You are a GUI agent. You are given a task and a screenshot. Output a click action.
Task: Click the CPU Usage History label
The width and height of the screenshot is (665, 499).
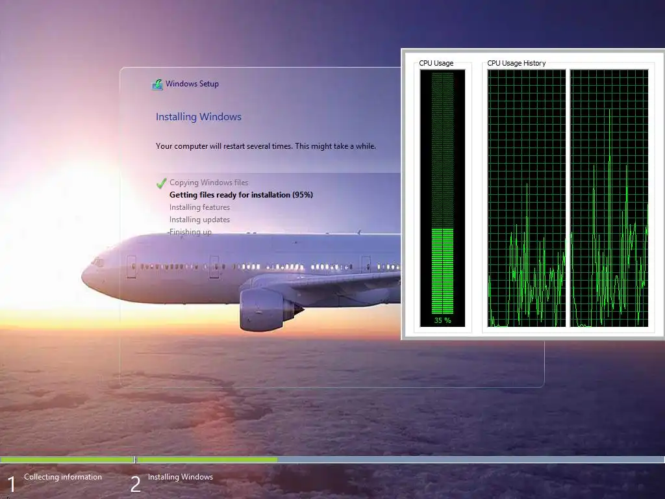tap(516, 63)
